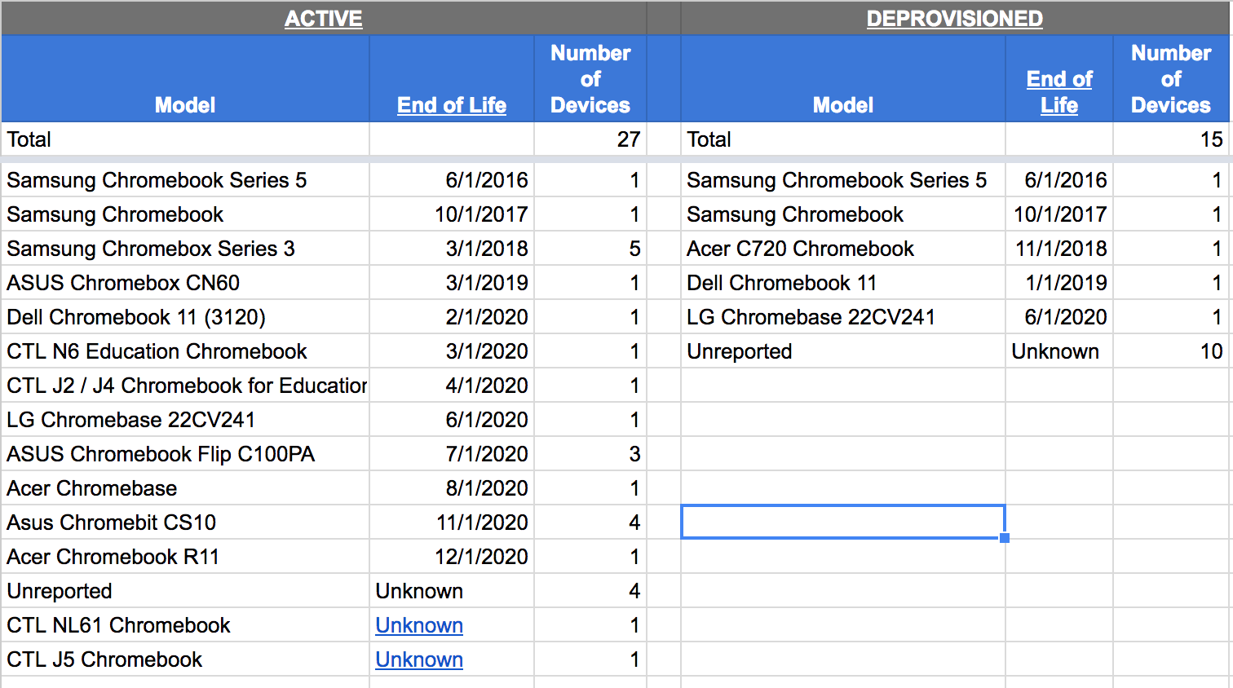1233x688 pixels.
Task: Open the End of Life link in Active table
Action: 451,105
